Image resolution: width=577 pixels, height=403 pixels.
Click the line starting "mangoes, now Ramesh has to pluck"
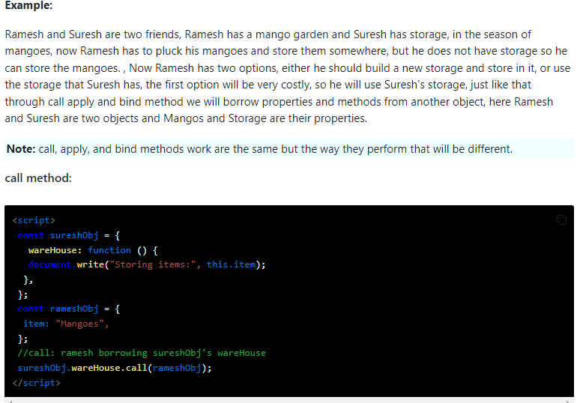286,51
